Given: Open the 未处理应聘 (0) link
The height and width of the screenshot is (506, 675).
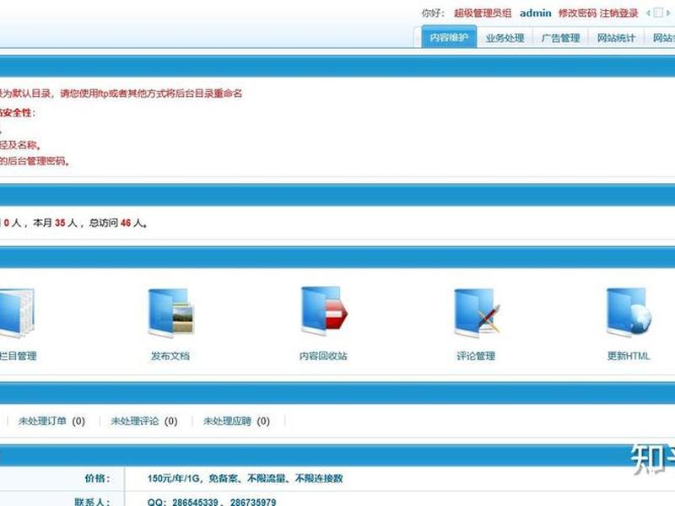Looking at the screenshot, I should pos(237,421).
